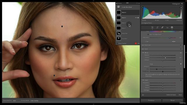Click the Masks panel collapse icon at top-left
Viewport: 187px width, 105px height.
117,3
